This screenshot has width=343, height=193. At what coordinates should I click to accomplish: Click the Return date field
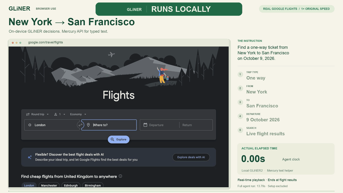coord(196,125)
